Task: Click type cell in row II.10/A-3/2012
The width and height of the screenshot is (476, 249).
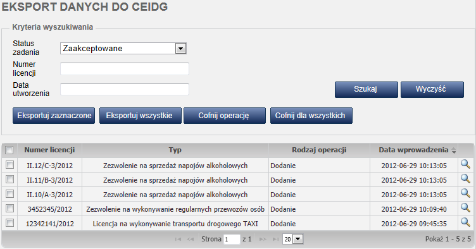Action: pos(175,195)
